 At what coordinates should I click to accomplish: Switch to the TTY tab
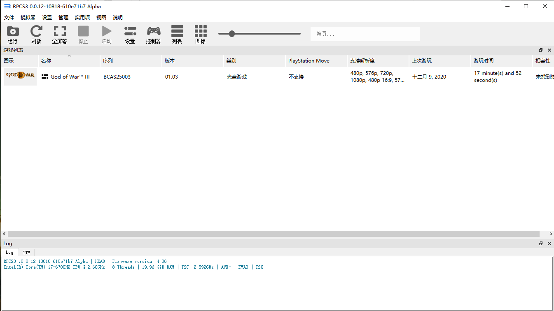click(26, 253)
